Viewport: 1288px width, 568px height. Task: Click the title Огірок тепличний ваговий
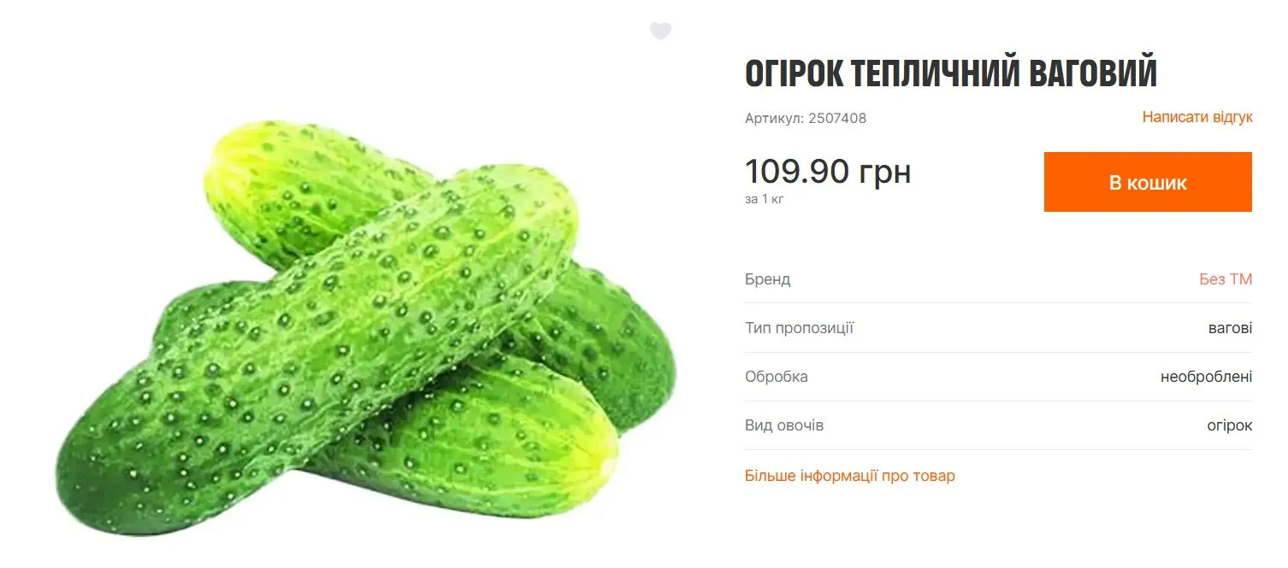click(x=950, y=74)
